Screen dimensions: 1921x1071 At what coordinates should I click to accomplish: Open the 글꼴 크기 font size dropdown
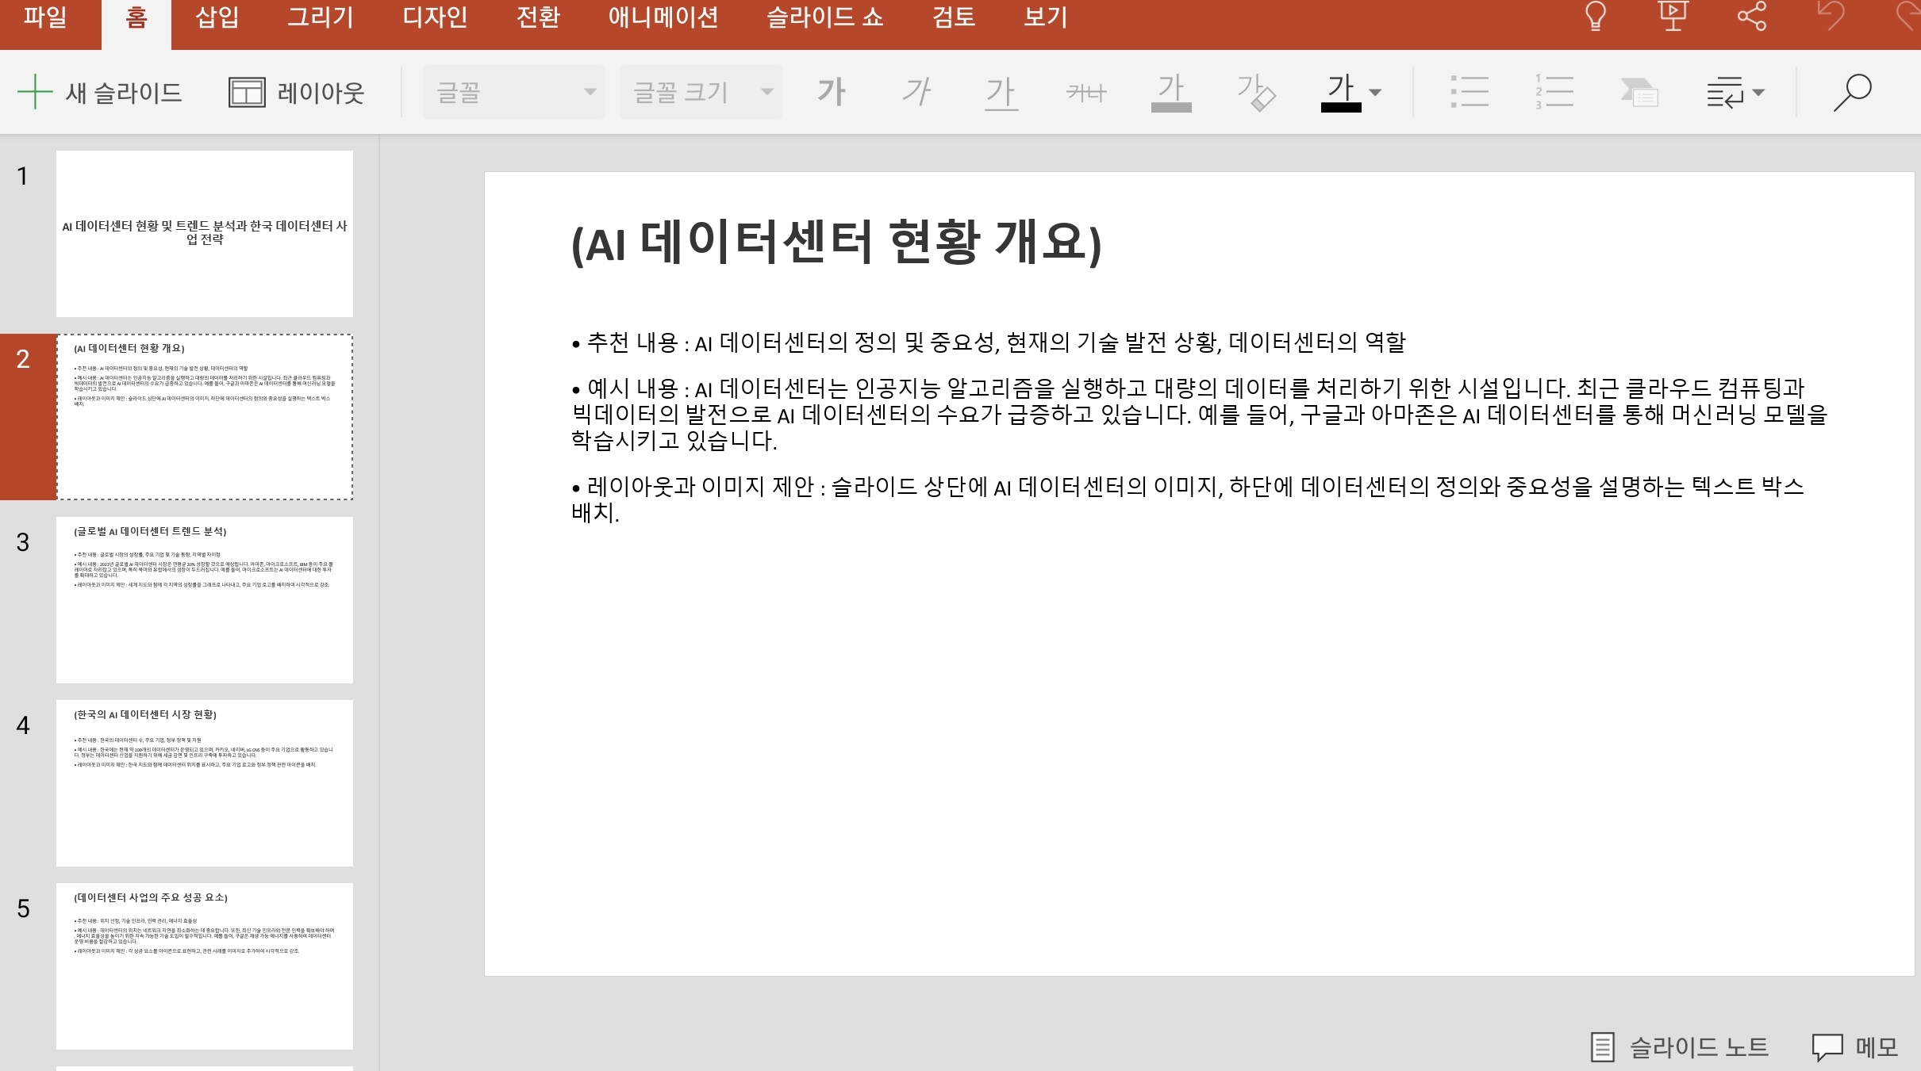[x=700, y=92]
